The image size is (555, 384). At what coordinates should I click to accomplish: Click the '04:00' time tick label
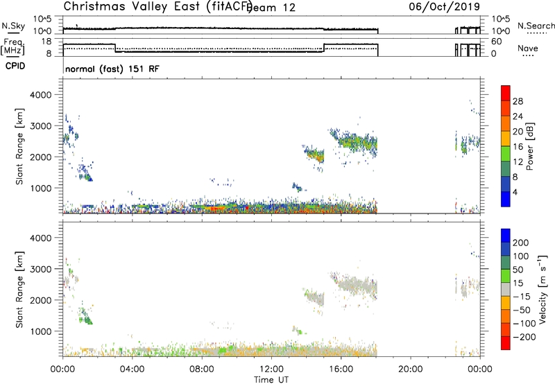[132, 369]
